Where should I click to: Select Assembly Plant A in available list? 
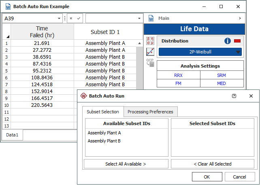coord(104,133)
